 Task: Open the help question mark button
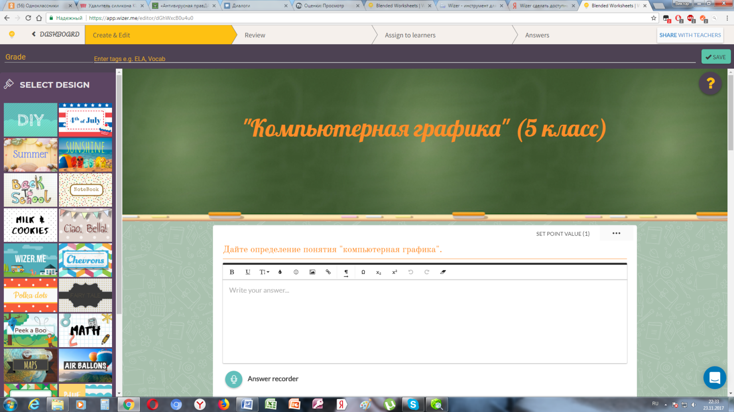pyautogui.click(x=710, y=84)
